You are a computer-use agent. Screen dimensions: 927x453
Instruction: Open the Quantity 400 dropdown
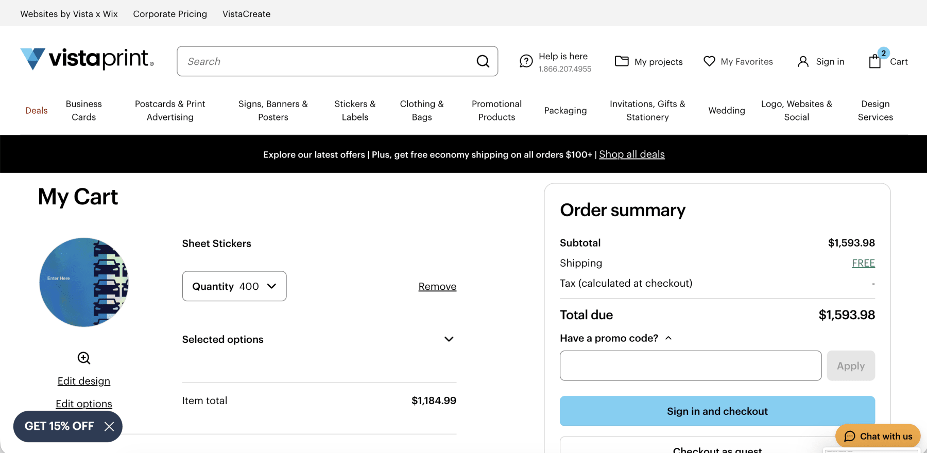pyautogui.click(x=234, y=286)
